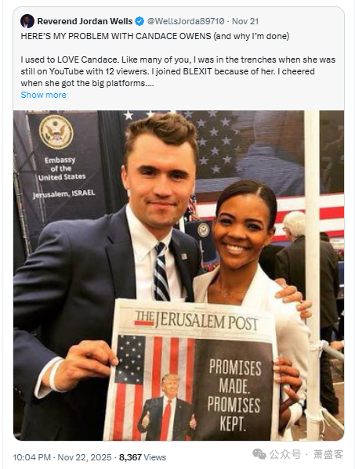Open Reverend Jordan Wells profile avatar
This screenshot has height=469, width=355.
(27, 21)
